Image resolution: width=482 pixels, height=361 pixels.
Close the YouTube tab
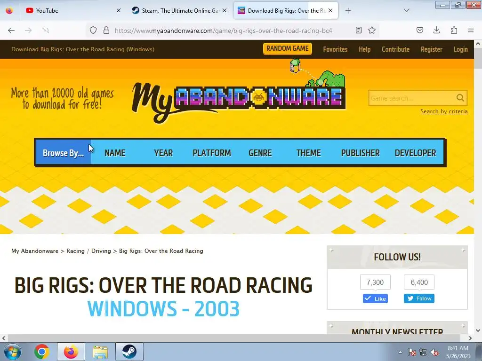tap(119, 10)
